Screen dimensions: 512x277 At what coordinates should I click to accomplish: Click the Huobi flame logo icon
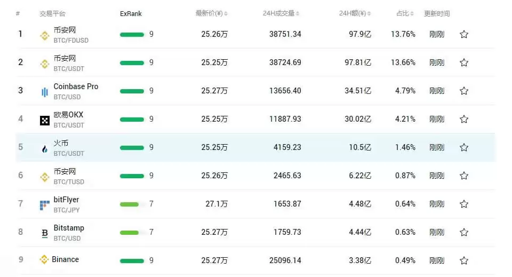click(x=45, y=148)
